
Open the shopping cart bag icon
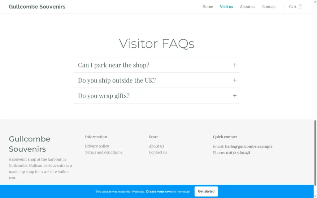301,6
